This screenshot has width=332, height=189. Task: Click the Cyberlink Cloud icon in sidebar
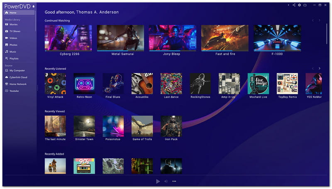pyautogui.click(x=6, y=77)
